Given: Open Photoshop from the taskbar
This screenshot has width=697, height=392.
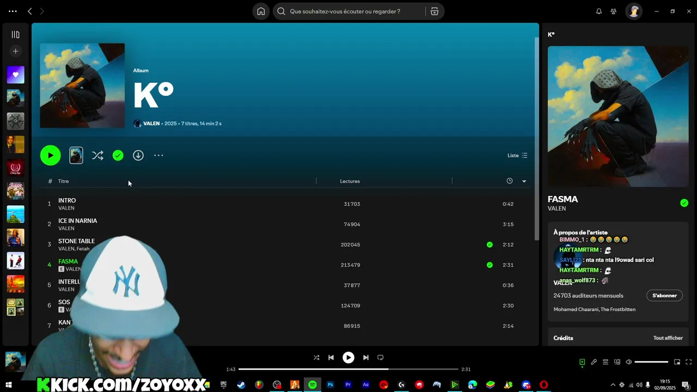Looking at the screenshot, I should [x=330, y=385].
